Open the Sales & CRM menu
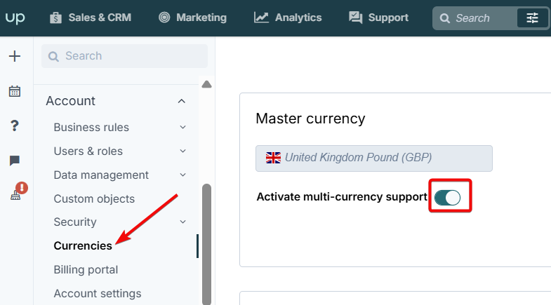Viewport: 551px width, 305px height. (x=91, y=18)
